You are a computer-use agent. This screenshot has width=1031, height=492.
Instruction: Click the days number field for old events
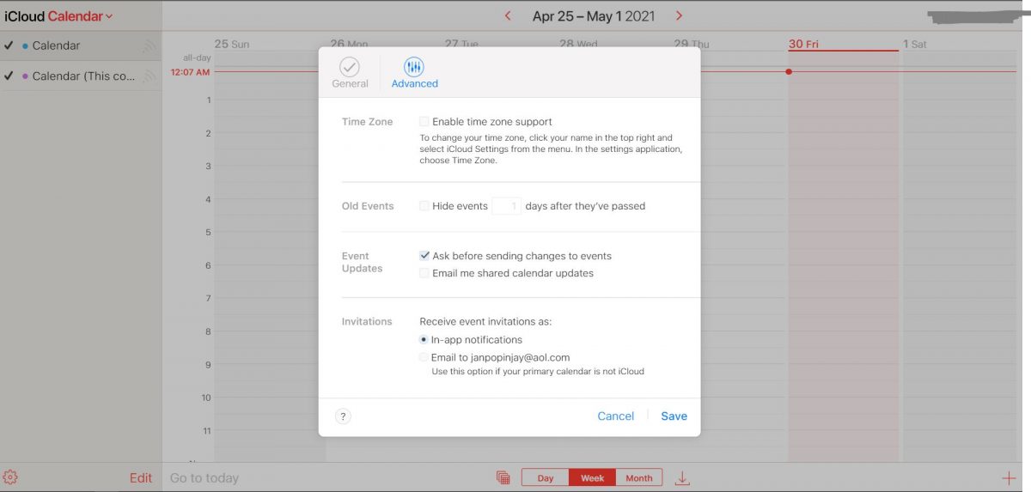coord(506,206)
